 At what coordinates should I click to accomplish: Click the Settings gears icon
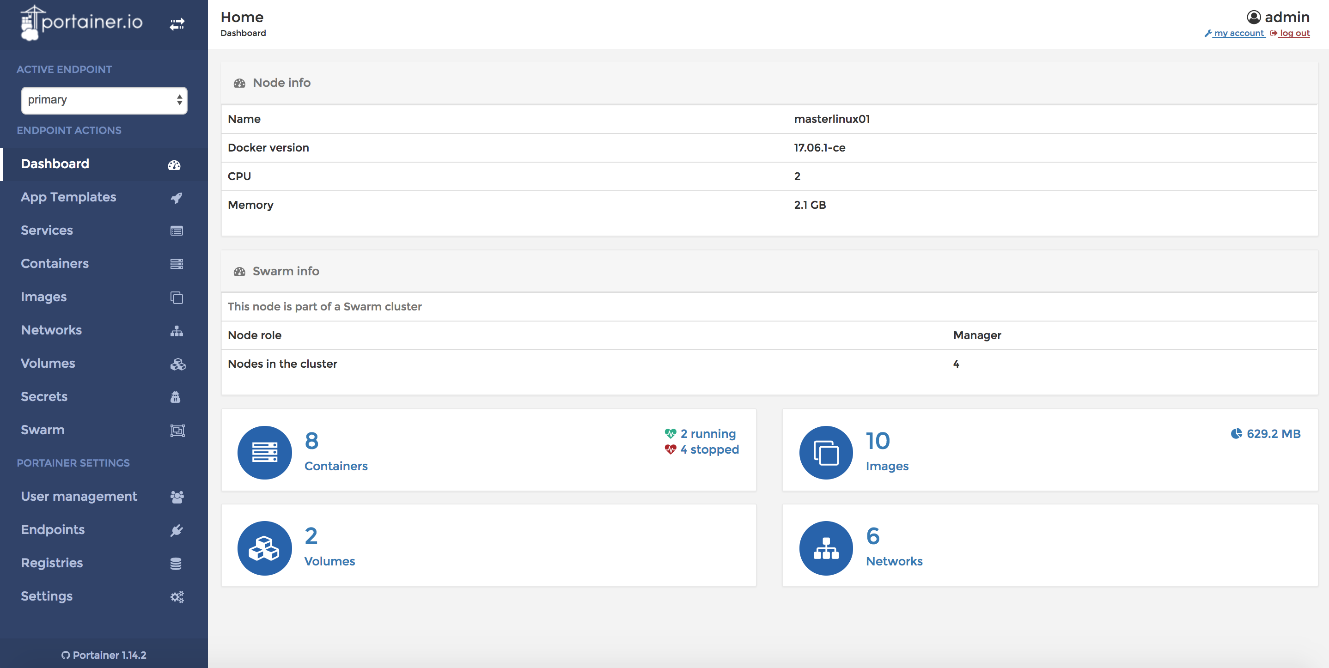(177, 597)
